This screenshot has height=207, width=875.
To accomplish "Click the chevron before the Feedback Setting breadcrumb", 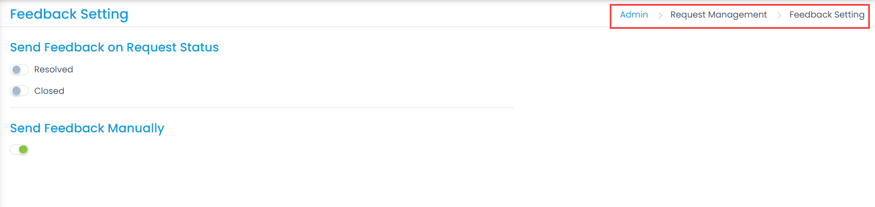I will 779,15.
